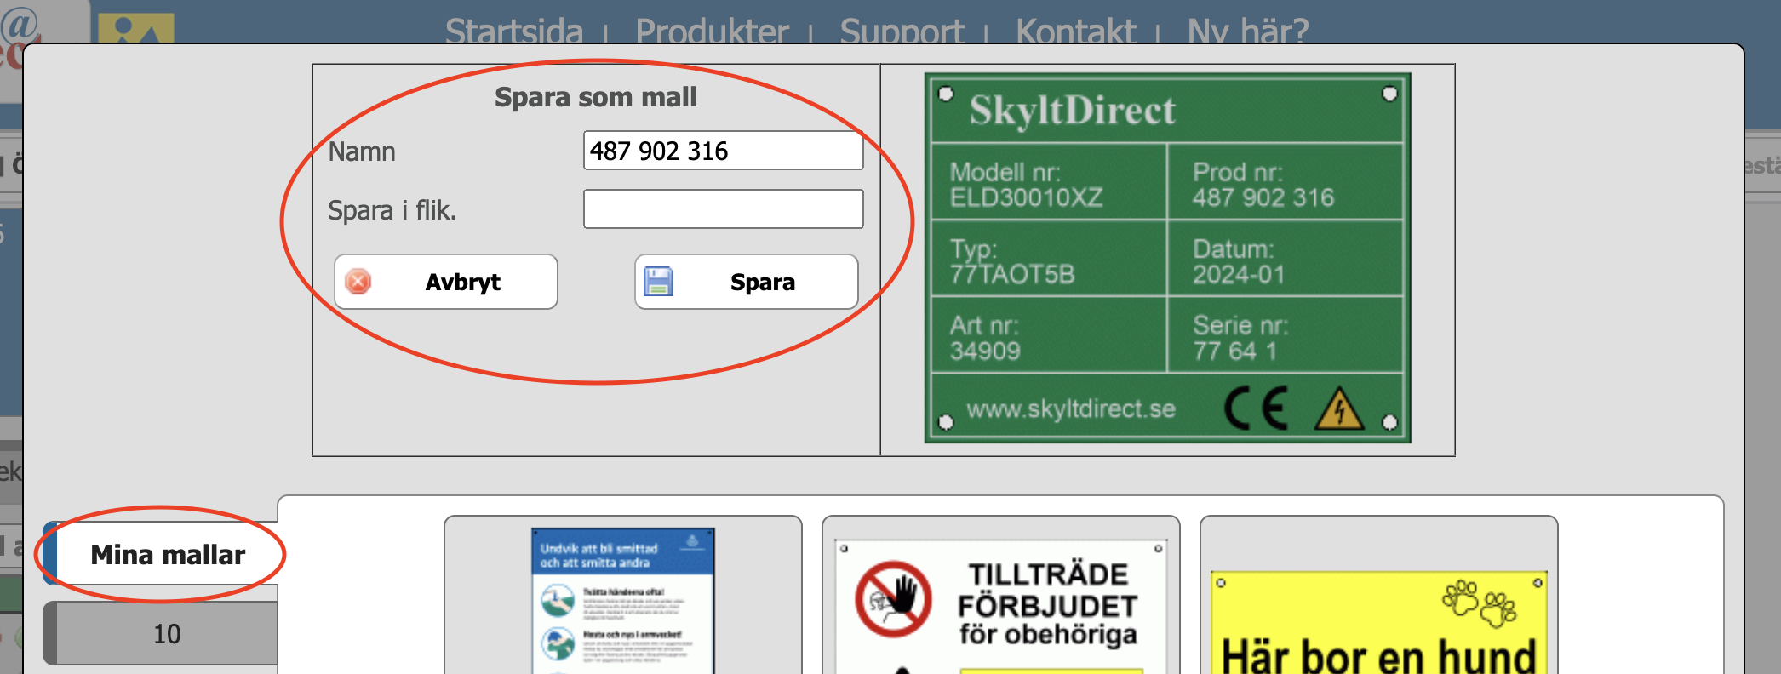The height and width of the screenshot is (674, 1781).
Task: Click the floppy disk save icon
Action: click(658, 282)
